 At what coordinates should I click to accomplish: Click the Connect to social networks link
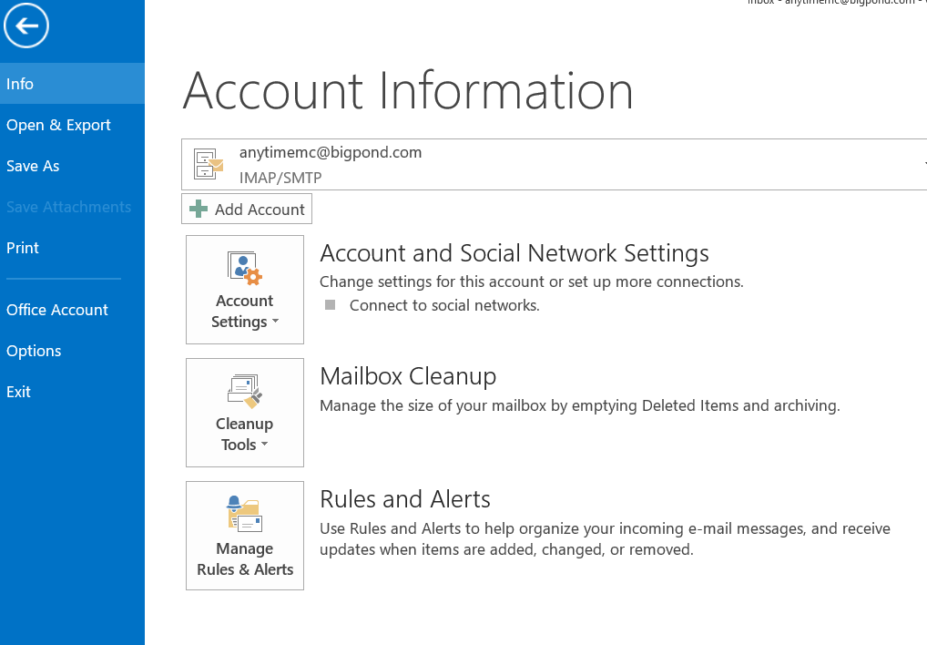click(444, 306)
